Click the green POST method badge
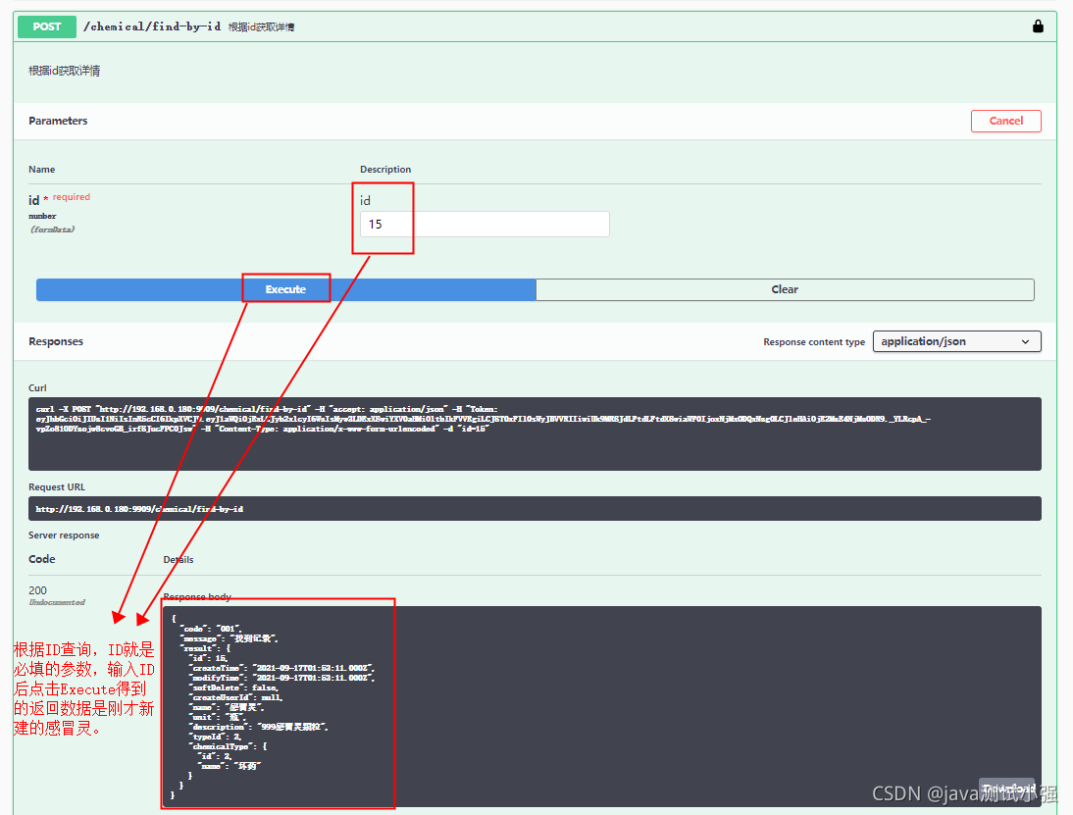The image size is (1073, 815). pyautogui.click(x=47, y=26)
